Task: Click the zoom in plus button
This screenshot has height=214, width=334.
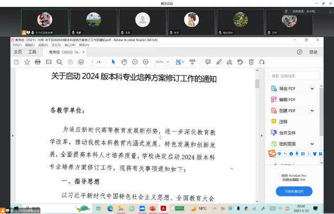Action: pyautogui.click(x=145, y=62)
